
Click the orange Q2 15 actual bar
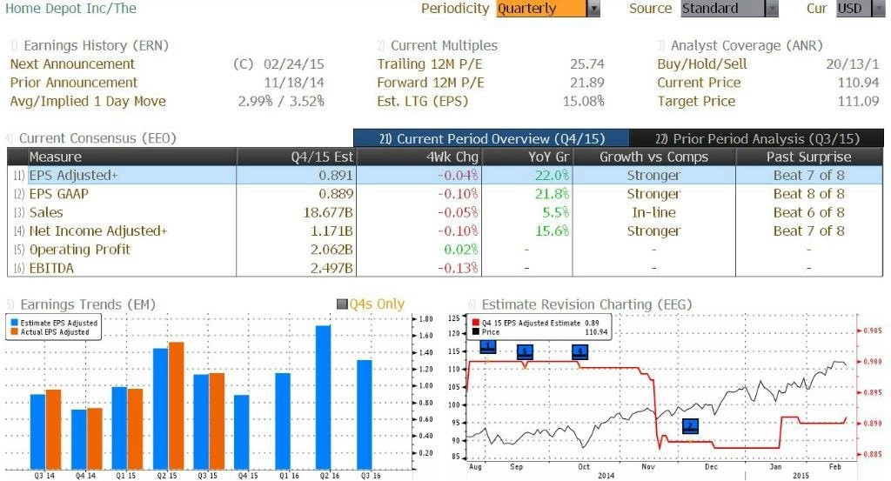(177, 406)
